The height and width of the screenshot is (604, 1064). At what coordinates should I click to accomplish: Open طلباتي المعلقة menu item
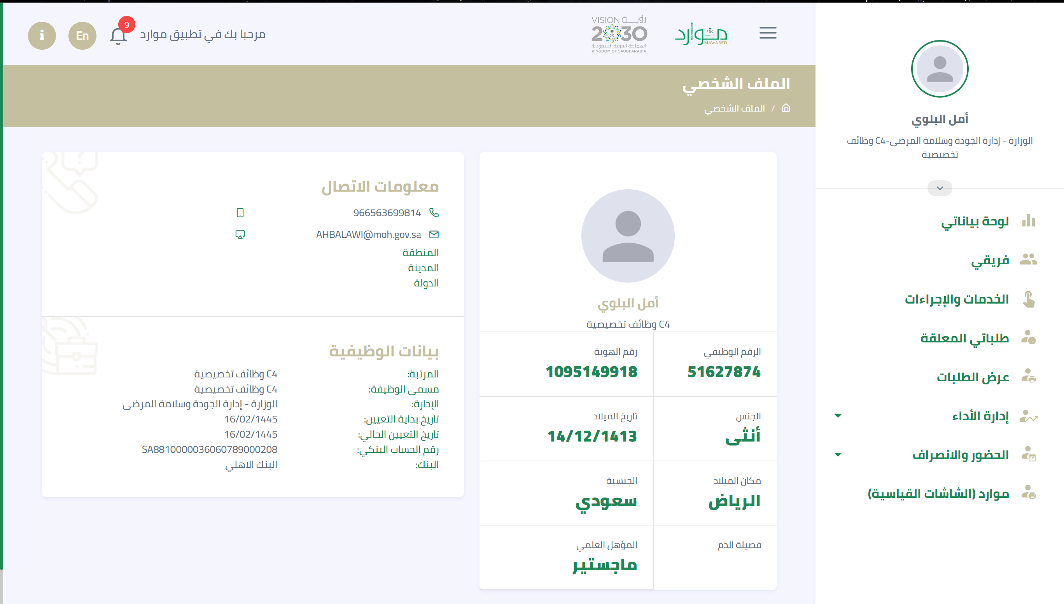pyautogui.click(x=964, y=338)
